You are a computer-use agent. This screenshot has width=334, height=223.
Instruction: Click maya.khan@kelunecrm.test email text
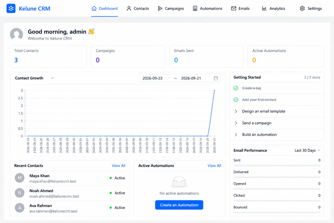[x=53, y=181]
